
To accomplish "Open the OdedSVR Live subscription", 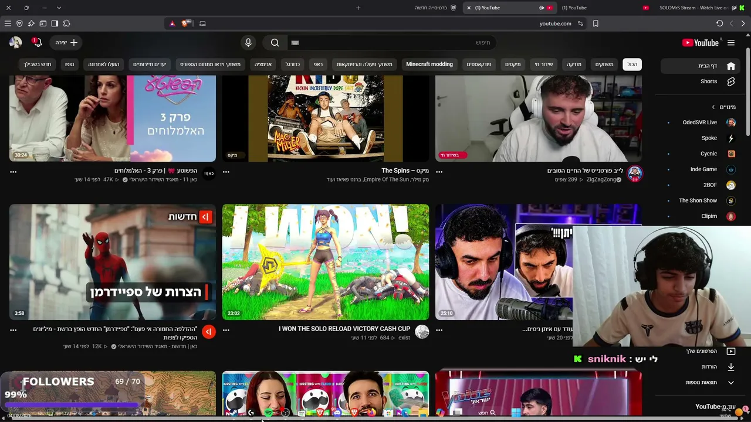I will (x=702, y=122).
